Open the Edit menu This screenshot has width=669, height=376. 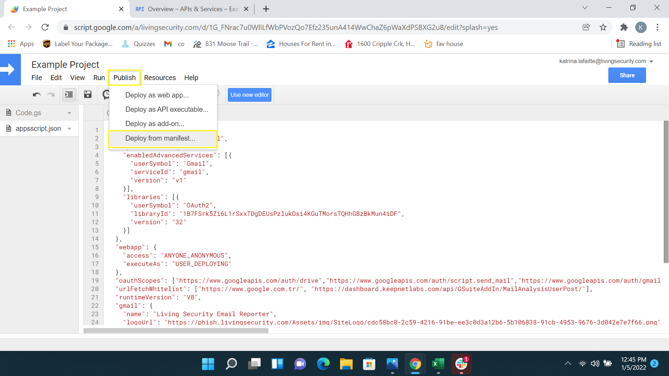pos(56,78)
